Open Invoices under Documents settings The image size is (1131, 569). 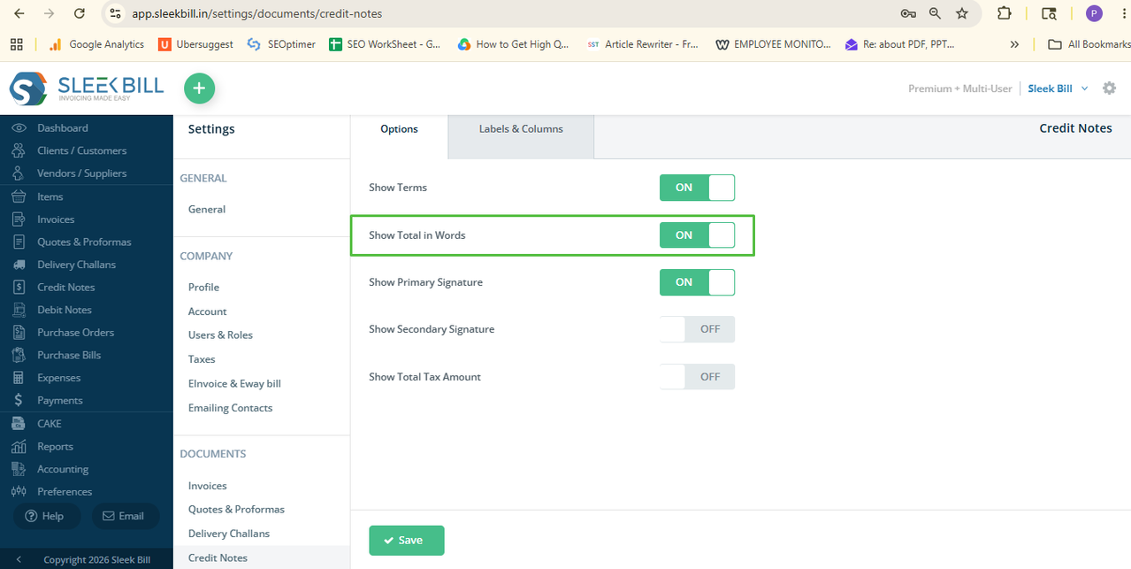coord(207,486)
